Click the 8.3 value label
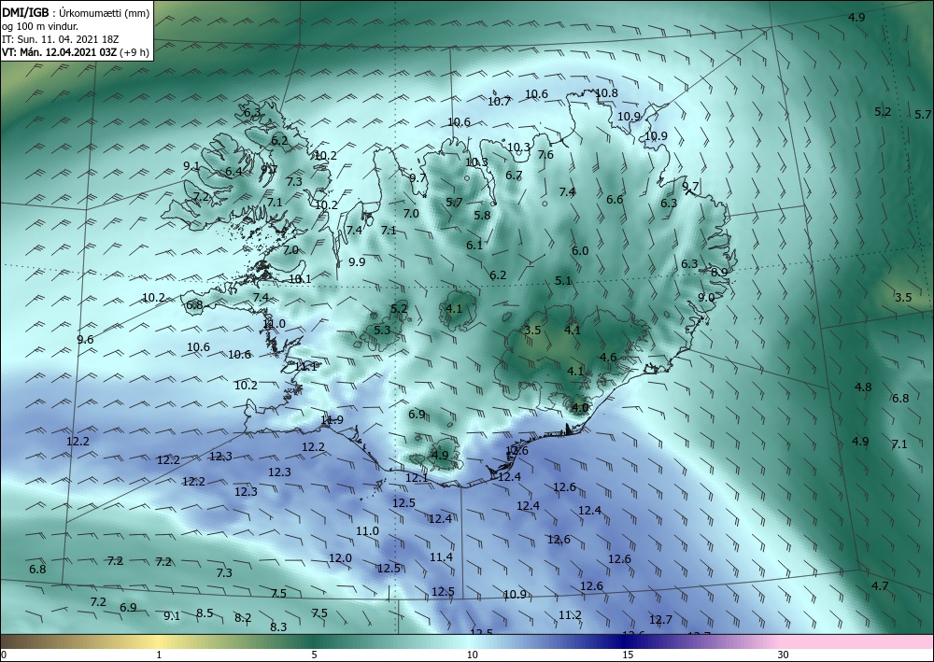 click(278, 627)
